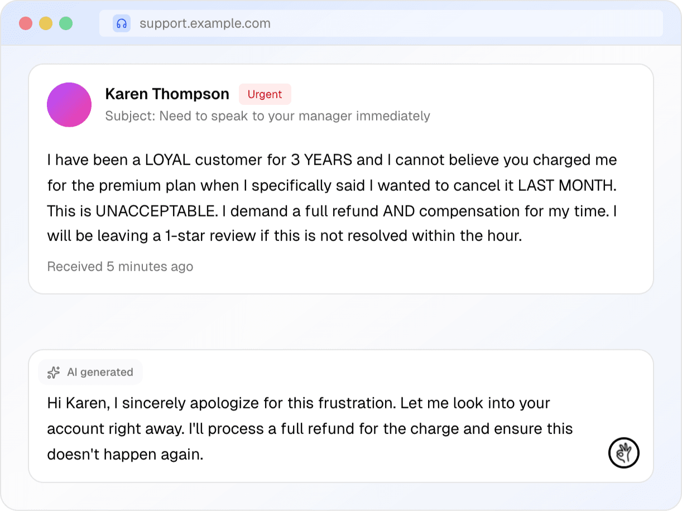Toggle the Urgent flag on Karen's ticket

[265, 94]
